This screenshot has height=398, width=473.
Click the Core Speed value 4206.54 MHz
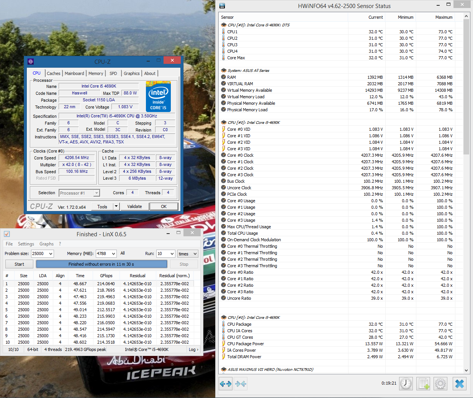pyautogui.click(x=77, y=158)
